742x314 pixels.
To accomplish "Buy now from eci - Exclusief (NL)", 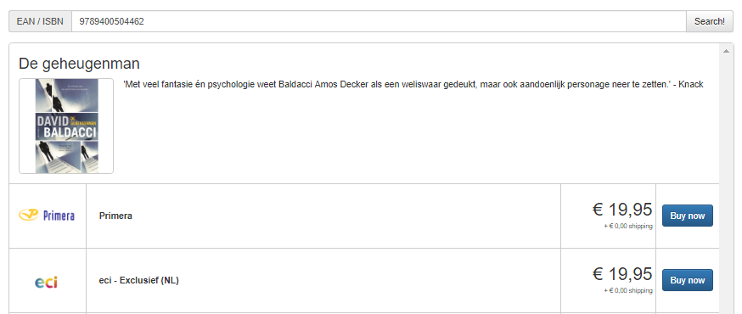I will [x=687, y=280].
